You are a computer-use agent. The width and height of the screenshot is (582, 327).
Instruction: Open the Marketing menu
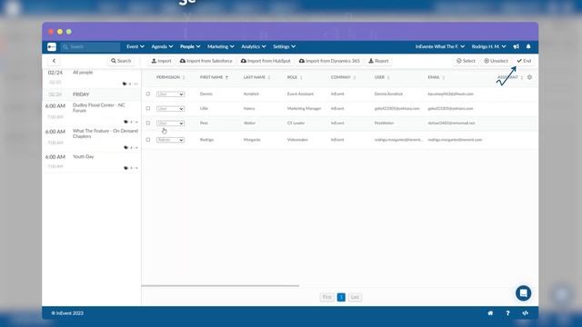pos(220,46)
